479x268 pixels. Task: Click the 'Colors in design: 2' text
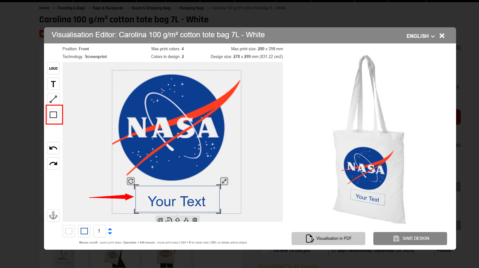(168, 57)
